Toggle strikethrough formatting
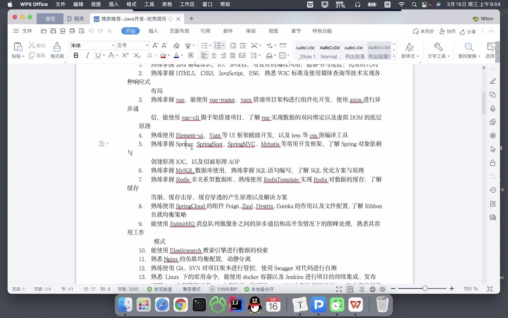508x318 pixels. pos(111,56)
